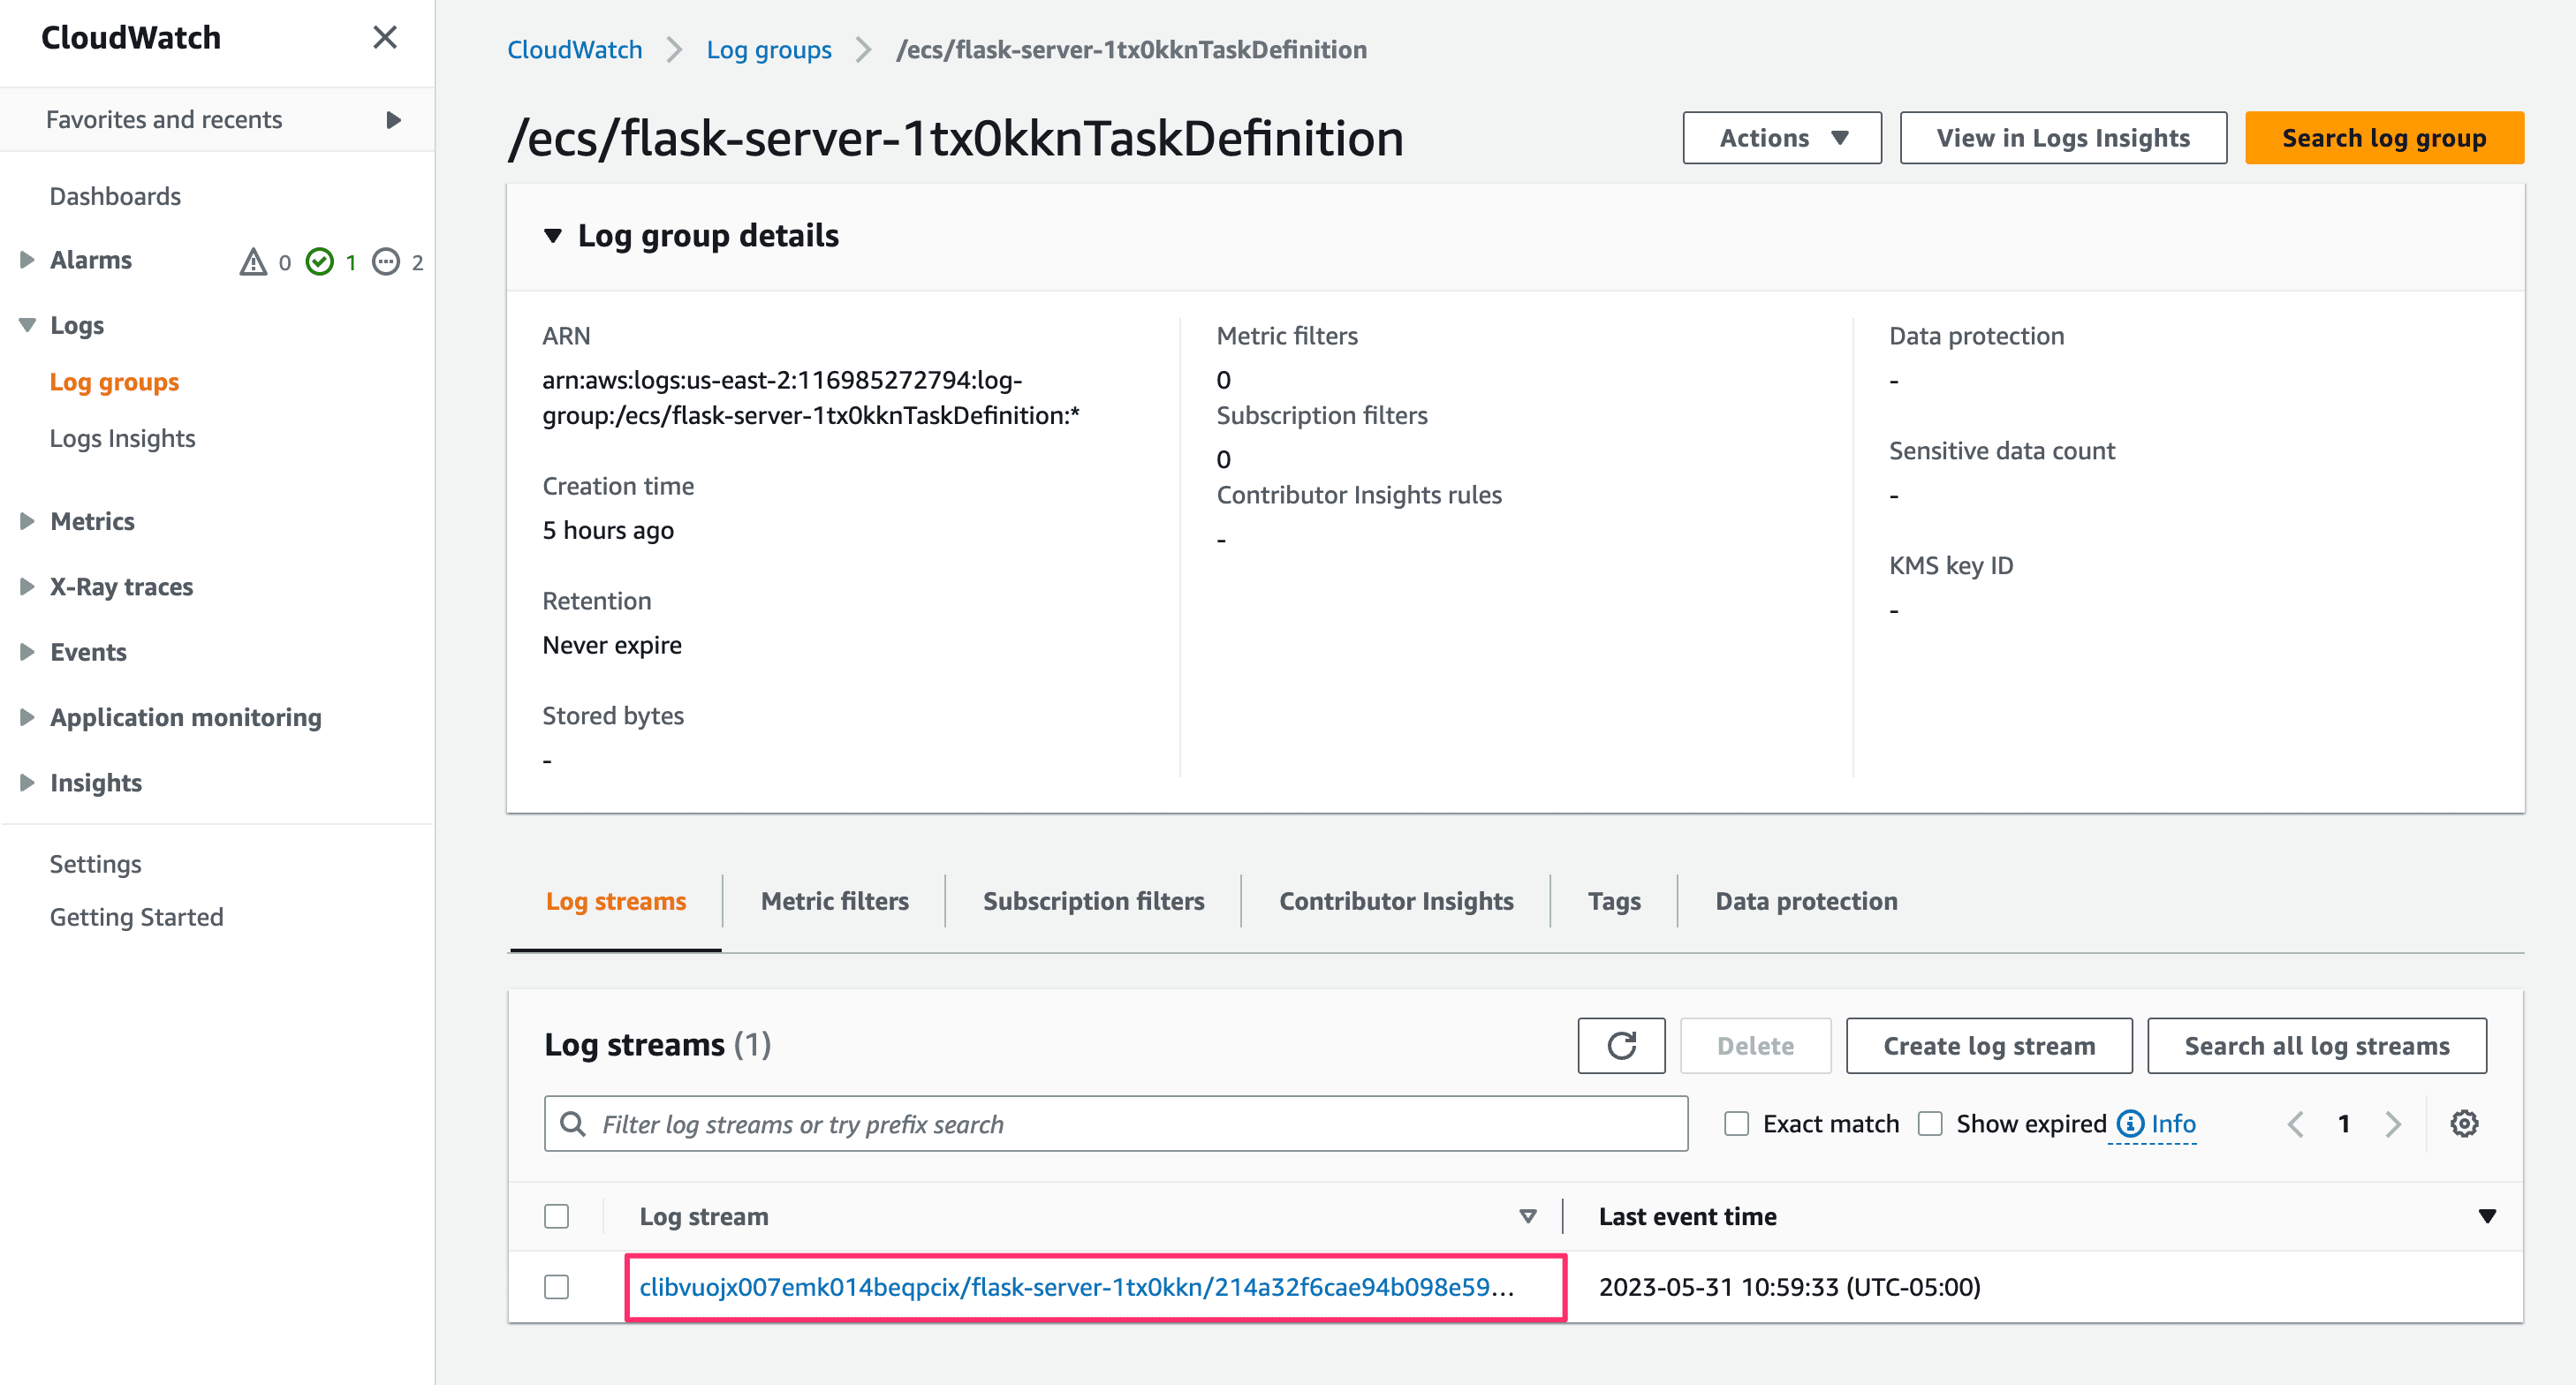The height and width of the screenshot is (1385, 2576).
Task: Sort by Last event time arrow
Action: (x=2487, y=1217)
